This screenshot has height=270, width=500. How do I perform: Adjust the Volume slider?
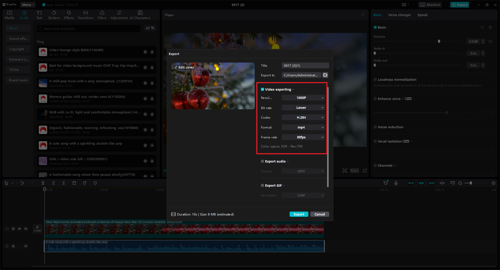coord(439,41)
